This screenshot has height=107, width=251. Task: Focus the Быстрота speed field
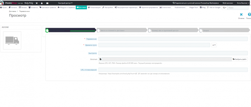[x=173, y=53]
